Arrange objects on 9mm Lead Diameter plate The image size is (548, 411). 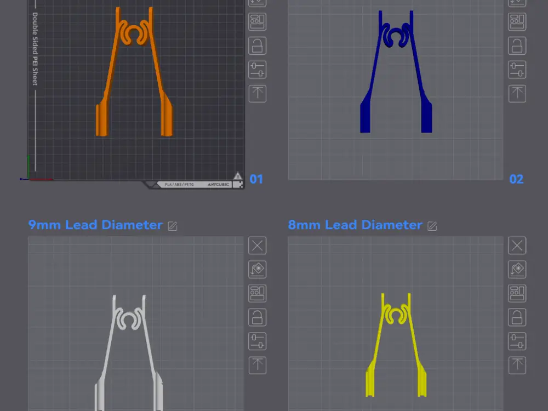pyautogui.click(x=257, y=294)
